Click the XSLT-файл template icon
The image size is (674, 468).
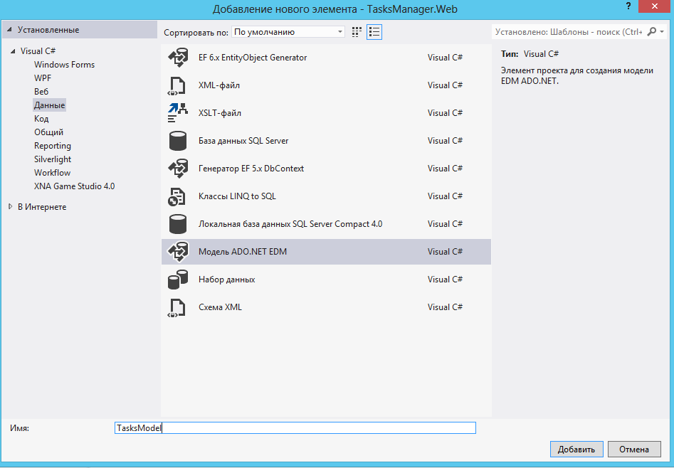pos(177,113)
